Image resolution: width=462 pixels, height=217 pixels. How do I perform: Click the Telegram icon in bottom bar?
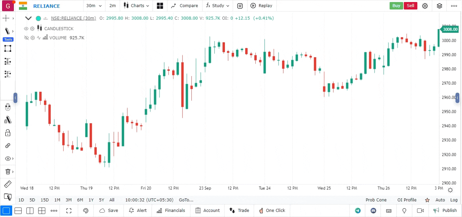click(x=358, y=211)
